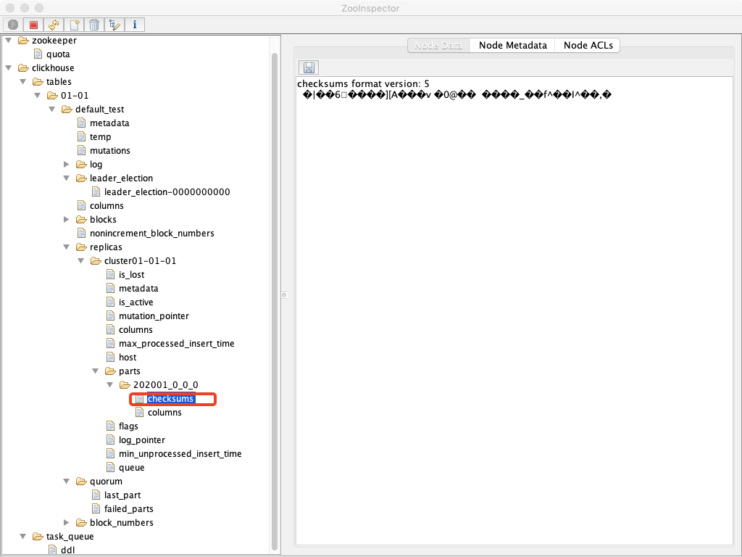Collapse the clickhouse node
Image resolution: width=742 pixels, height=557 pixels.
9,67
